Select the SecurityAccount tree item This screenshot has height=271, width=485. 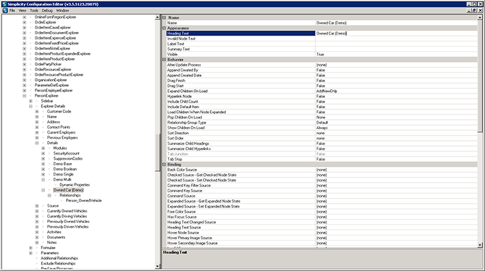click(x=66, y=153)
